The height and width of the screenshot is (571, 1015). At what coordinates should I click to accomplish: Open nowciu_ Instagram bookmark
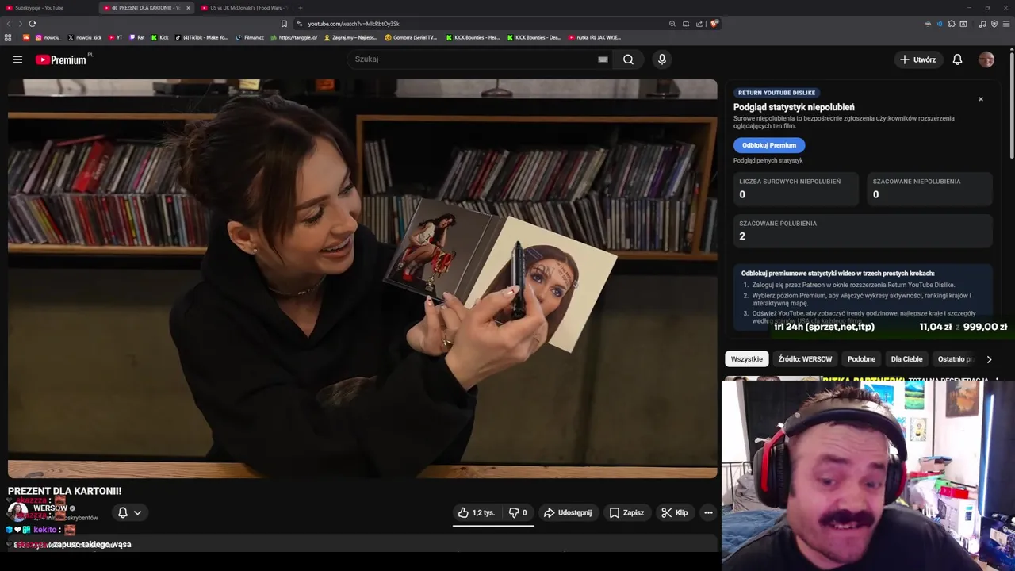pyautogui.click(x=48, y=37)
